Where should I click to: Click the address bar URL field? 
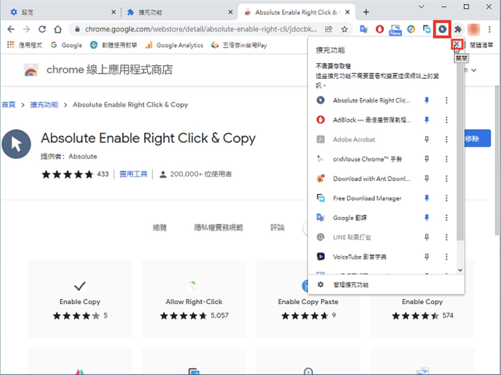201,29
